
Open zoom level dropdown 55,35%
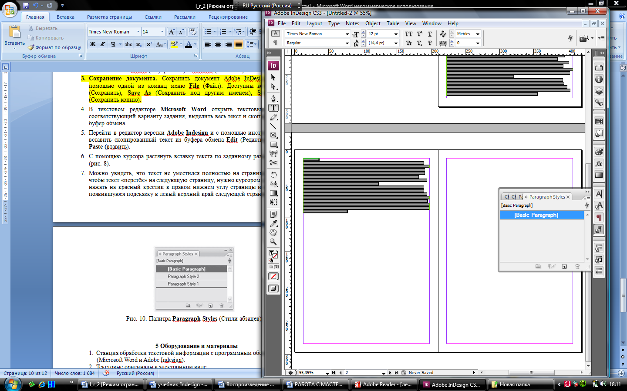[327, 373]
